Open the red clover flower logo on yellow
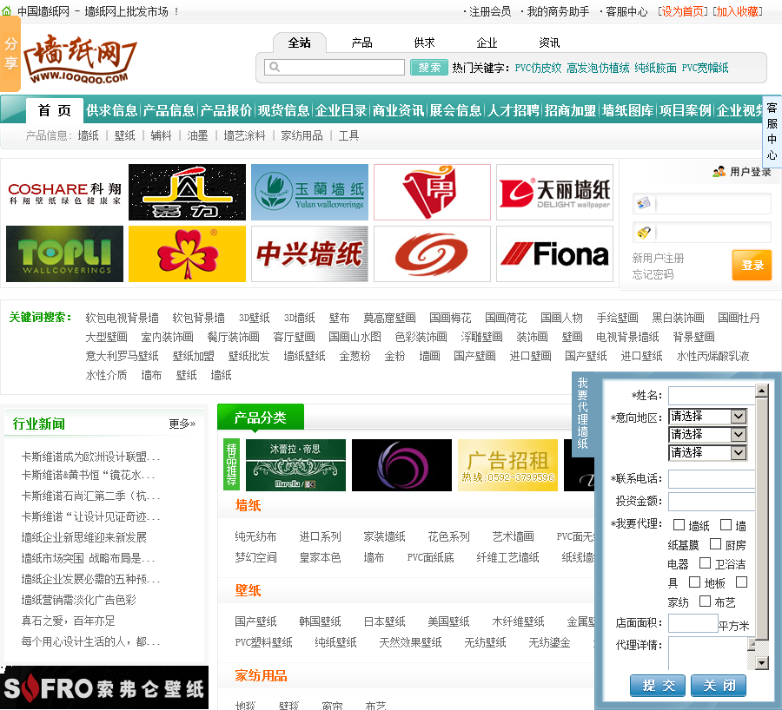 (x=187, y=254)
